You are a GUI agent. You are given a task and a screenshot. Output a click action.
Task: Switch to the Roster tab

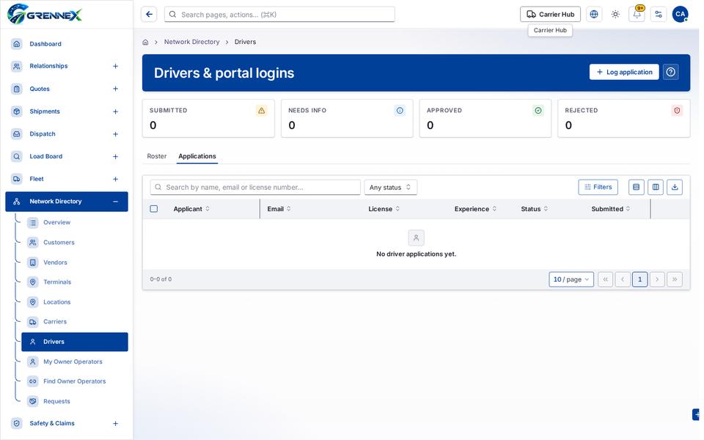coord(157,156)
